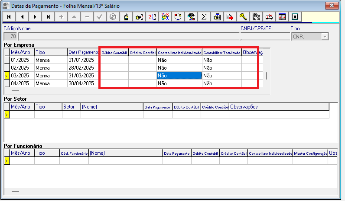Close the Datas de Pagamento window
This screenshot has width=345, height=201.
[332, 6]
